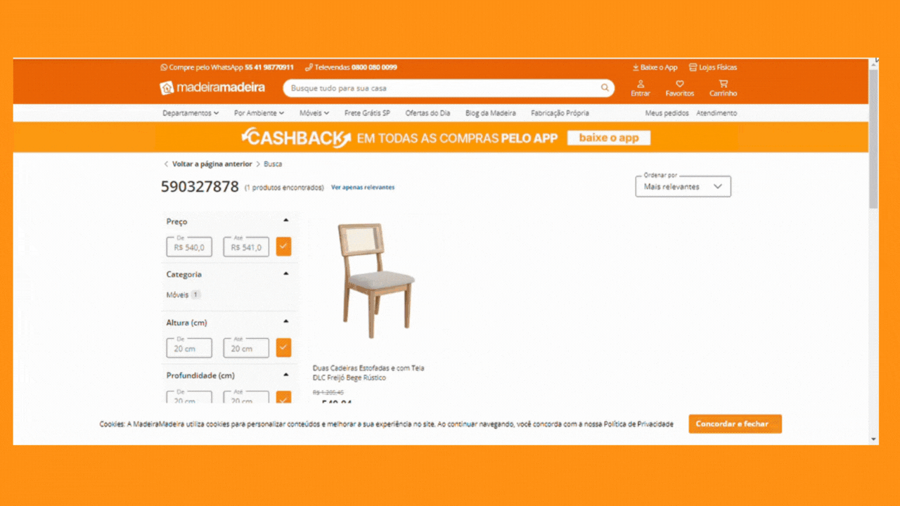Click the Ver apenas relevantes link
This screenshot has width=900, height=506.
click(x=363, y=188)
